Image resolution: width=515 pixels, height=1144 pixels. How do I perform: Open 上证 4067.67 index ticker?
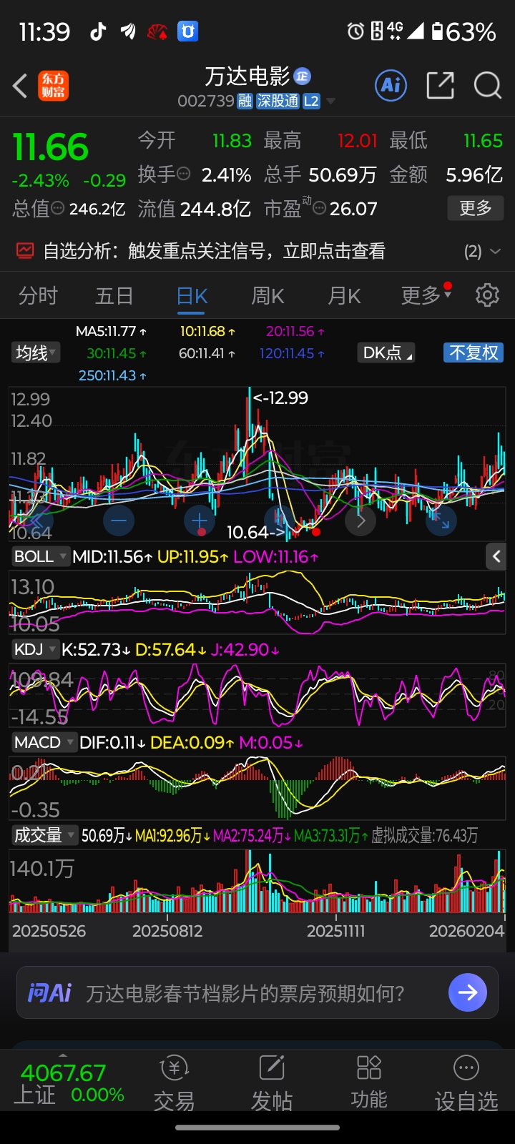[69, 1083]
